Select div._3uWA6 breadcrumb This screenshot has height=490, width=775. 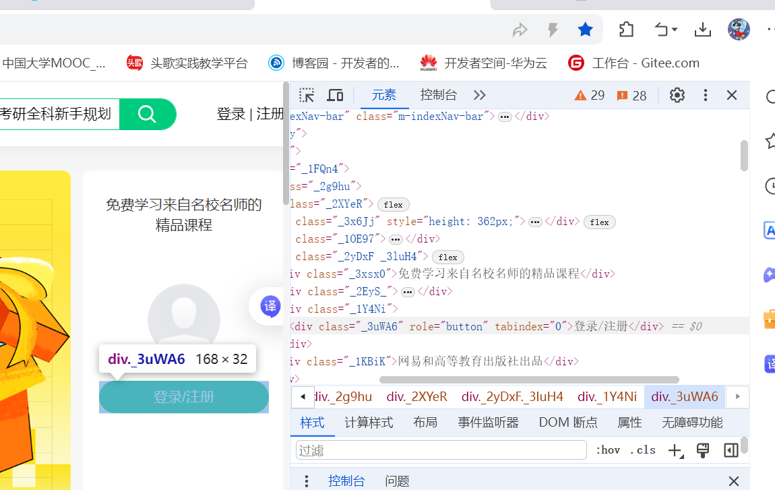tap(685, 396)
